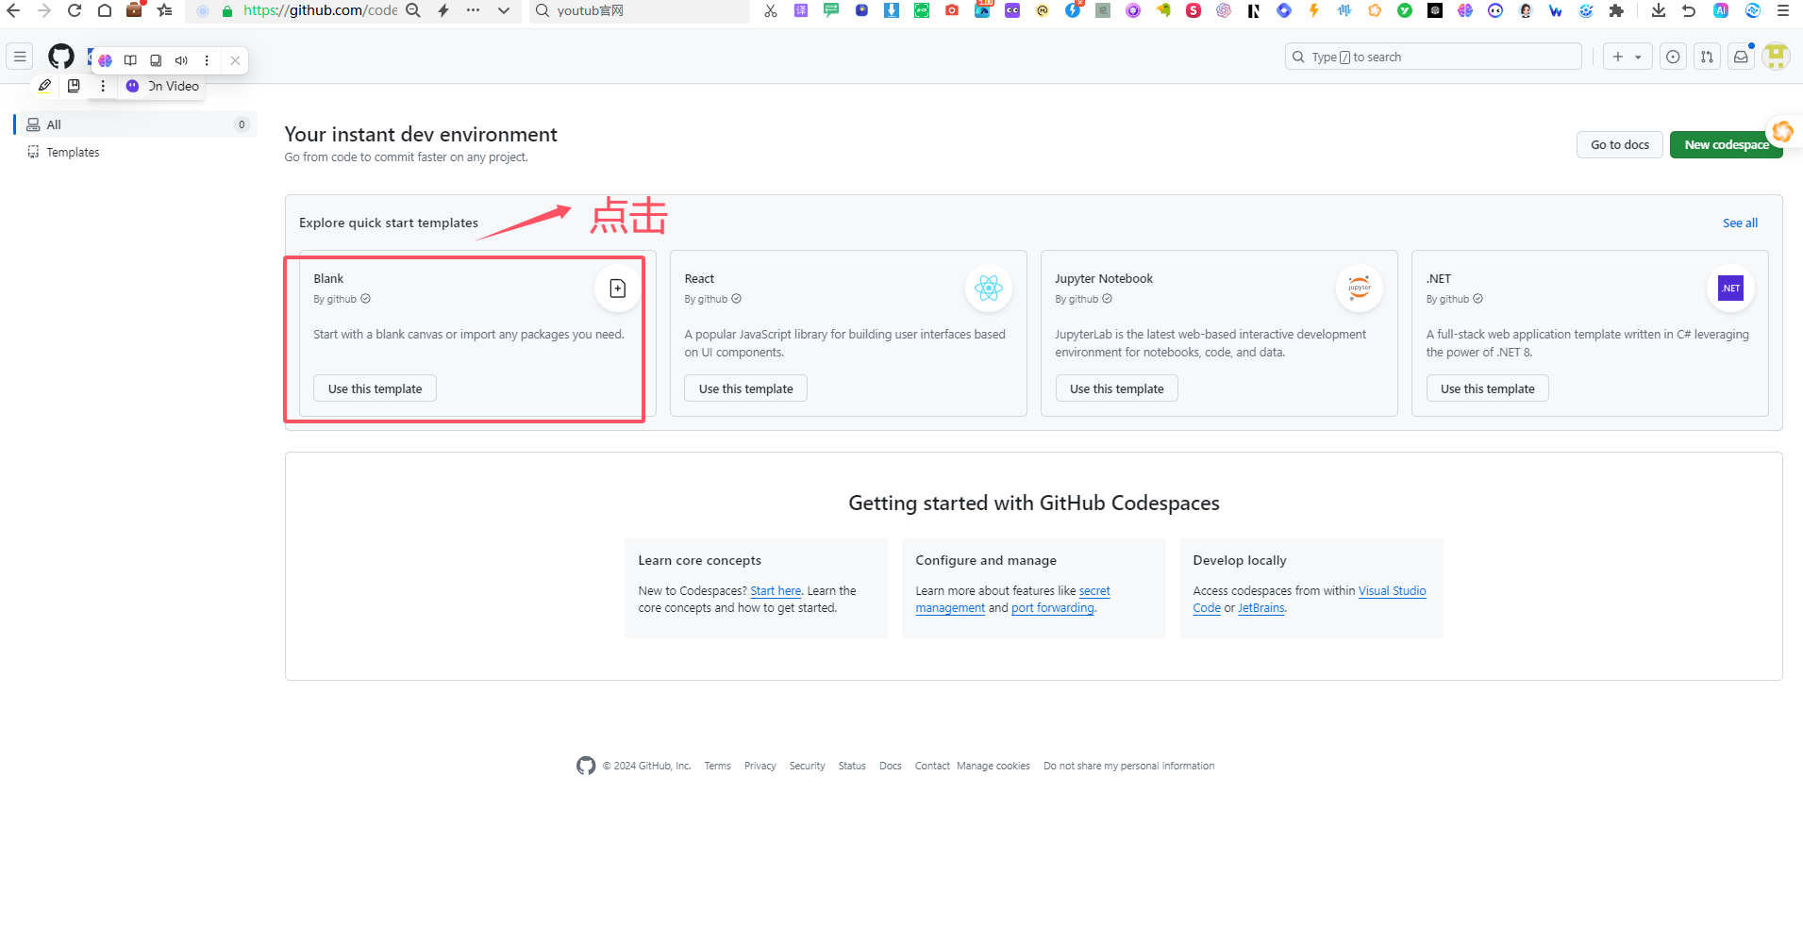Viewport: 1803px width, 941px height.
Task: Open pull requests icon in GitHub header
Action: pos(1707,57)
